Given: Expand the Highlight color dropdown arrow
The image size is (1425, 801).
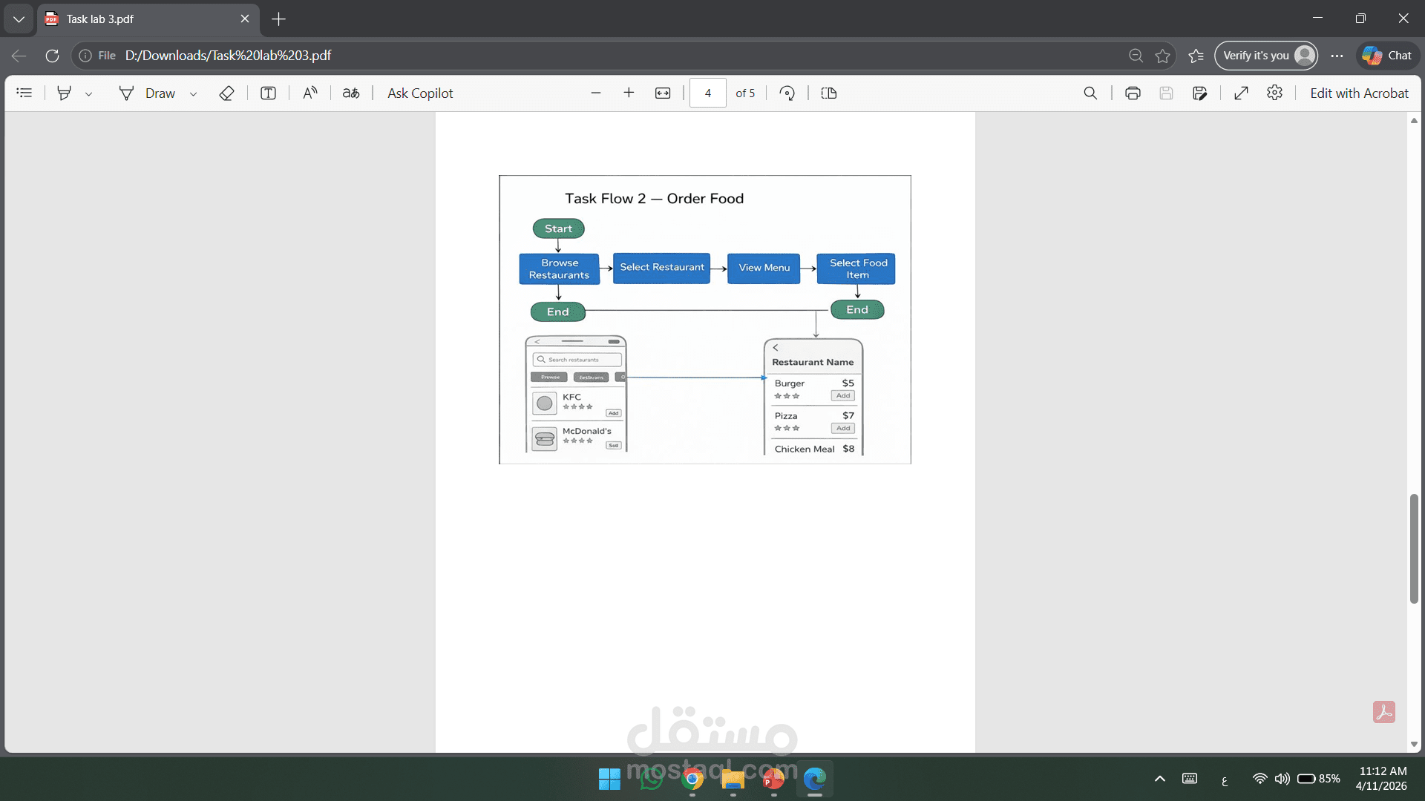Looking at the screenshot, I should click(88, 94).
